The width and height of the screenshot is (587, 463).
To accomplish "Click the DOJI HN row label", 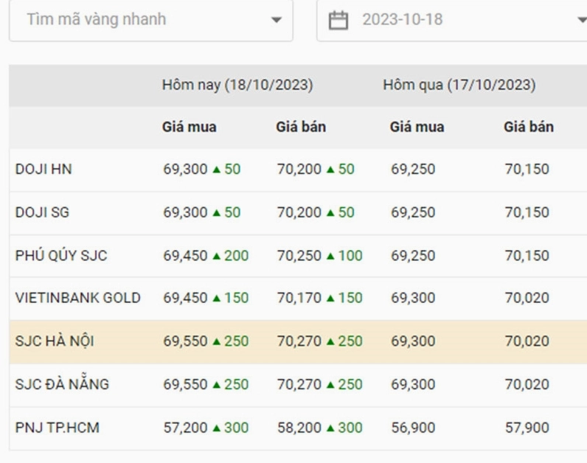I will tap(44, 169).
